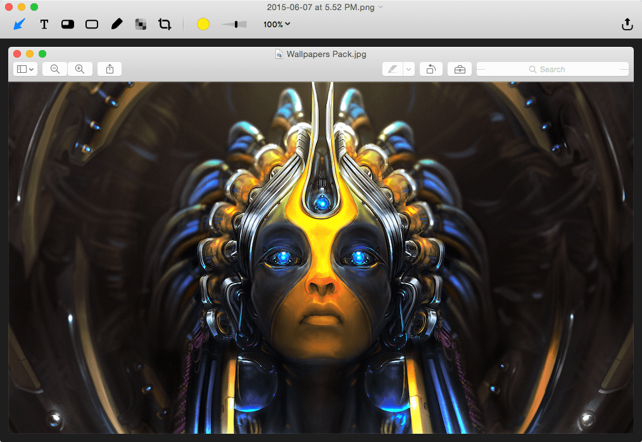
Task: Select the Text tool
Action: [44, 24]
